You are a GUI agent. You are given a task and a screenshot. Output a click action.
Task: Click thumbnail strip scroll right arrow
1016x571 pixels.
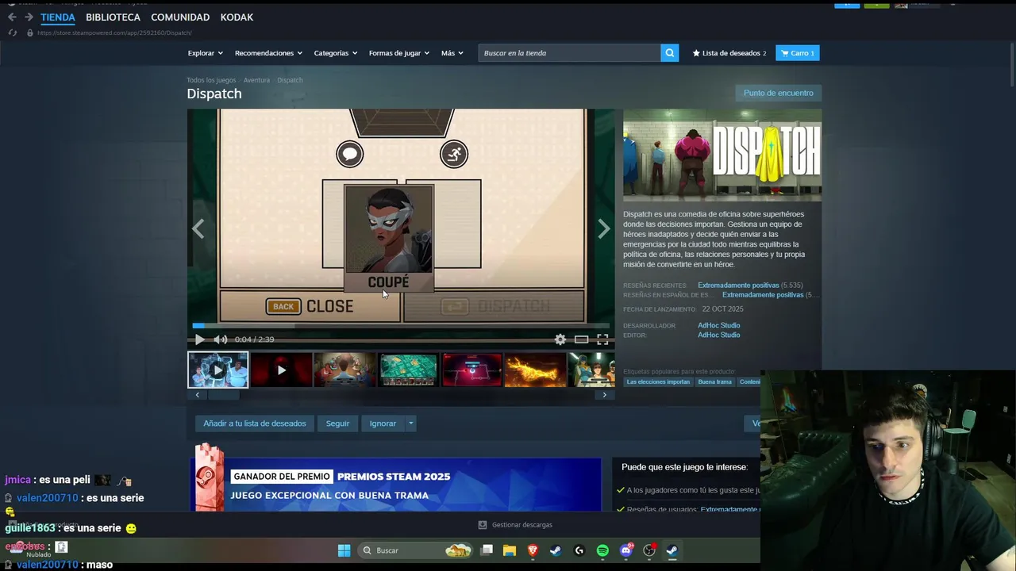[x=605, y=395]
